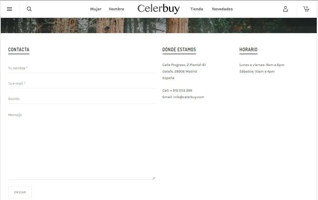Image resolution: width=318 pixels, height=200 pixels.
Task: Open the Tienda menu item
Action: click(x=197, y=9)
